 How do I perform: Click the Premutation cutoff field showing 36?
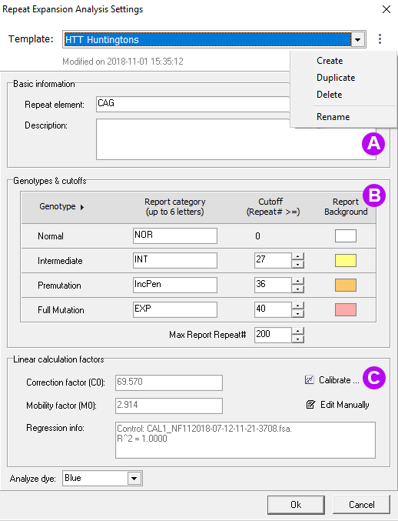pyautogui.click(x=273, y=285)
